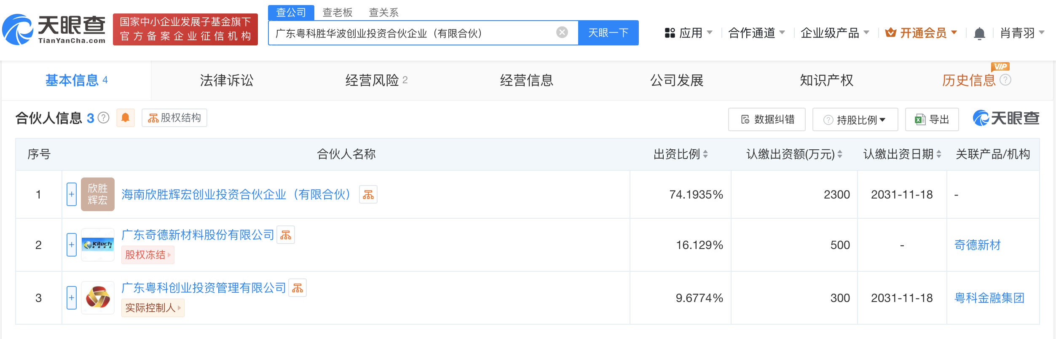The height and width of the screenshot is (339, 1056).
Task: Open the user menu 肖青羽
Action: (x=1022, y=33)
